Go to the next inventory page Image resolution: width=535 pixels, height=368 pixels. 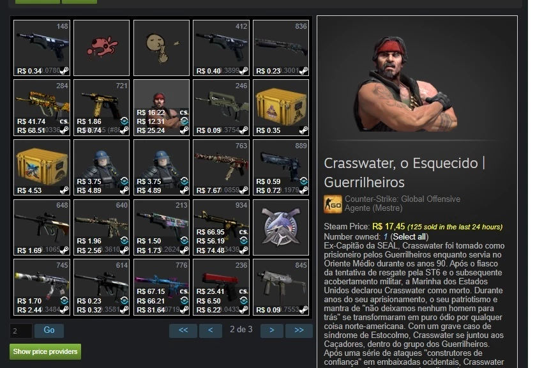[271, 330]
